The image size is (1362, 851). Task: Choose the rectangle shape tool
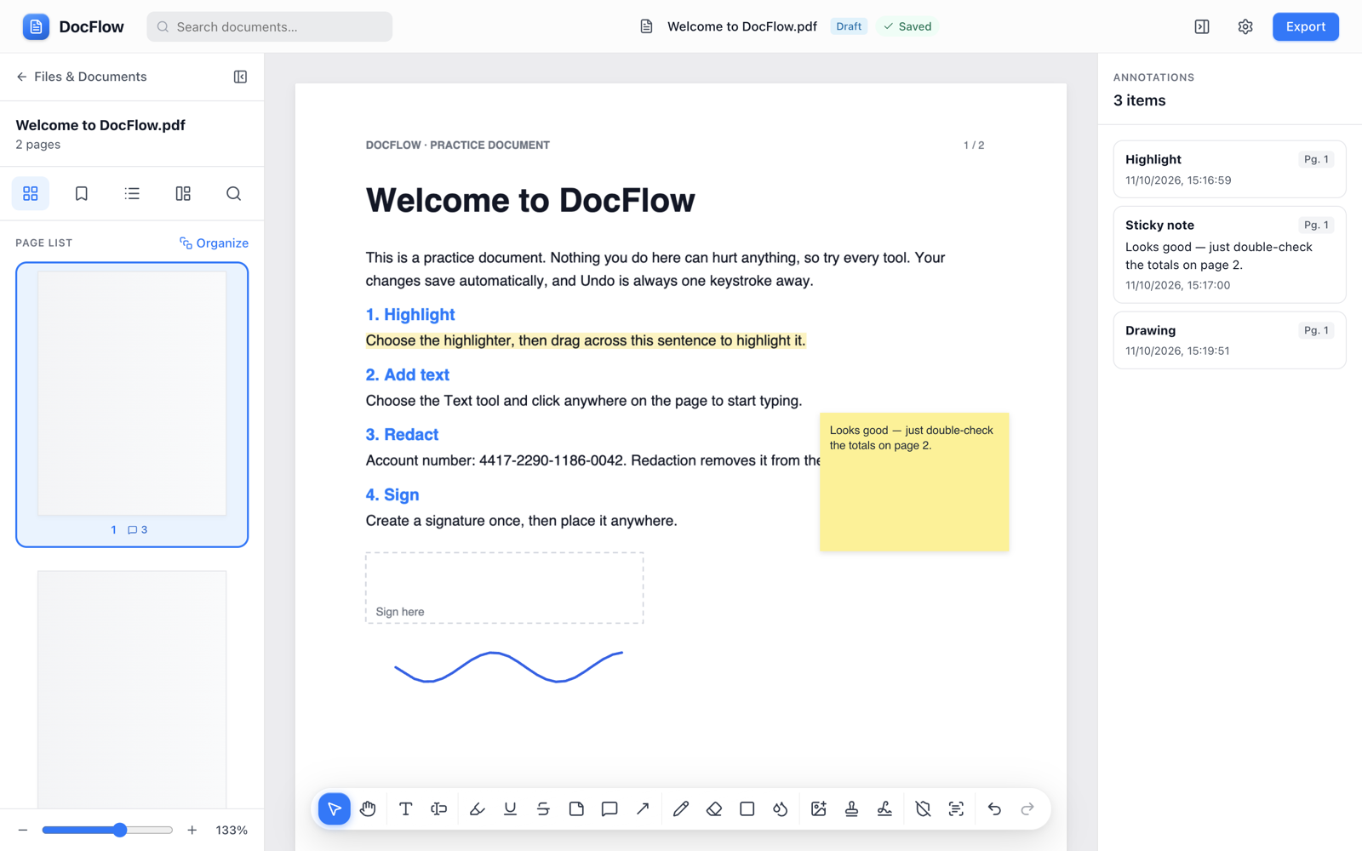(x=747, y=808)
